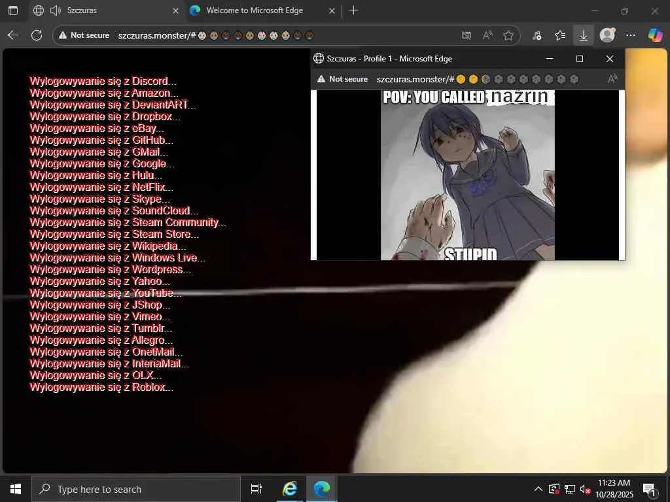Click the camera blocked icon in address bar

[x=467, y=35]
